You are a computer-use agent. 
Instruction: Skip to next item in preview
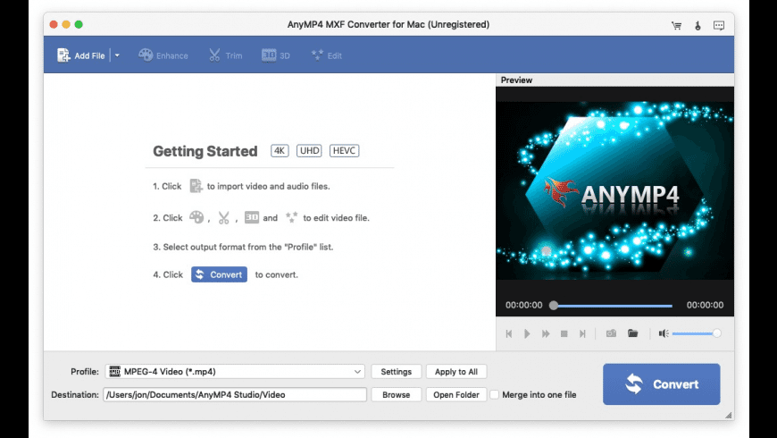582,333
